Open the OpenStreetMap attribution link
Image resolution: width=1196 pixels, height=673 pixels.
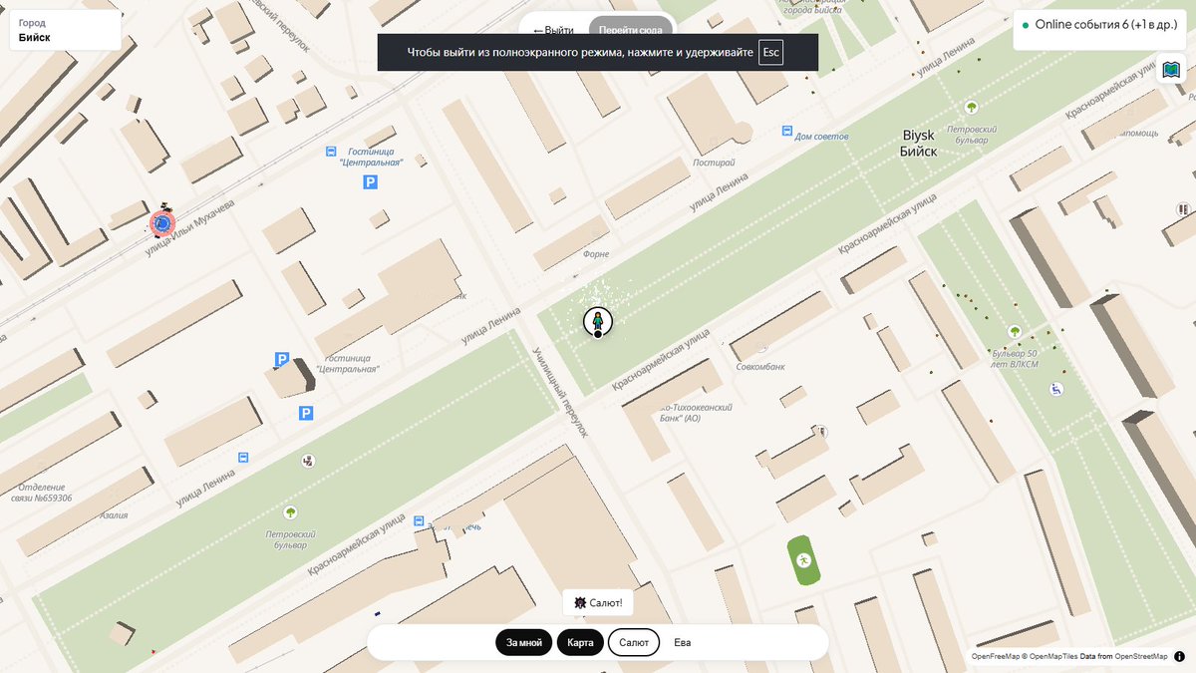(1141, 656)
